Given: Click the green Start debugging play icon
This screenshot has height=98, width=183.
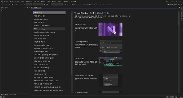Looking at the screenshot, I should (45, 4).
